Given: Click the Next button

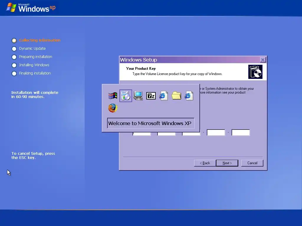Looking at the screenshot, I should pos(227,163).
